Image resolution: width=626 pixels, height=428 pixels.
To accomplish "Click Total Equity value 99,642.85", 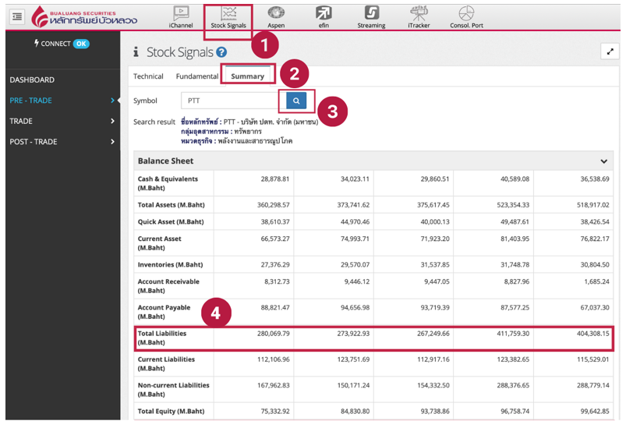I will coord(595,411).
